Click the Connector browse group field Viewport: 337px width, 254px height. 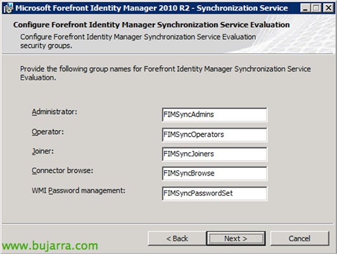click(x=215, y=173)
